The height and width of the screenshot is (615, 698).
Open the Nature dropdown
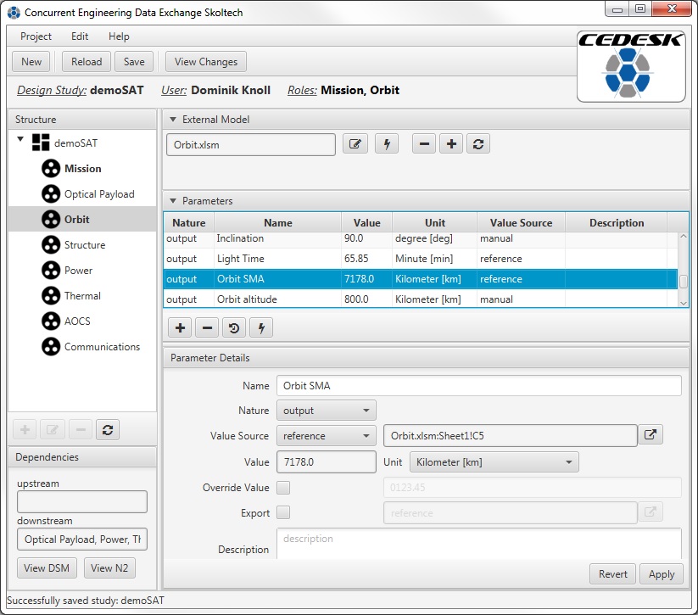click(327, 411)
